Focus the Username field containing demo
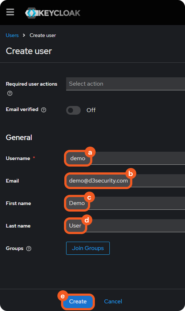The image size is (185, 311). [x=126, y=158]
